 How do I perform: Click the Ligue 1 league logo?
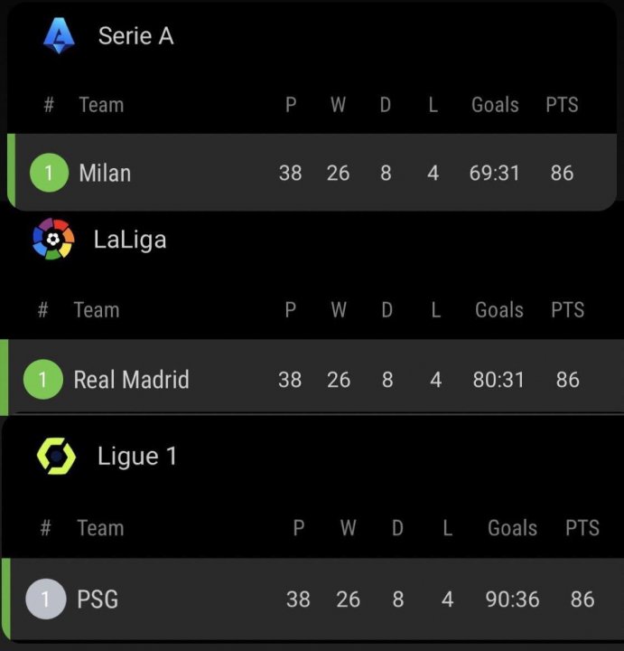pyautogui.click(x=57, y=457)
